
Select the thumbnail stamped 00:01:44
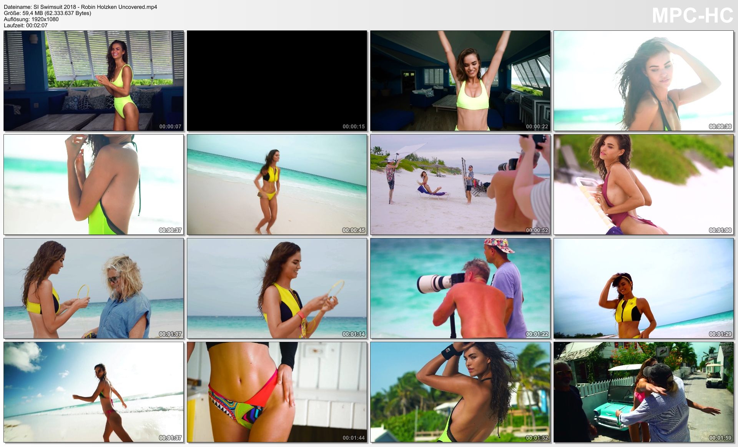tap(277, 392)
